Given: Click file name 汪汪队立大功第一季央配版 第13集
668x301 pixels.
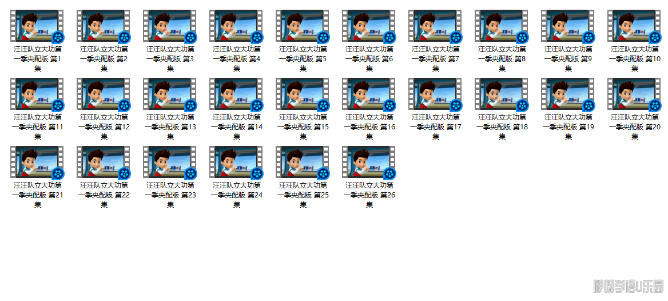Looking at the screenshot, I should click(x=170, y=127).
